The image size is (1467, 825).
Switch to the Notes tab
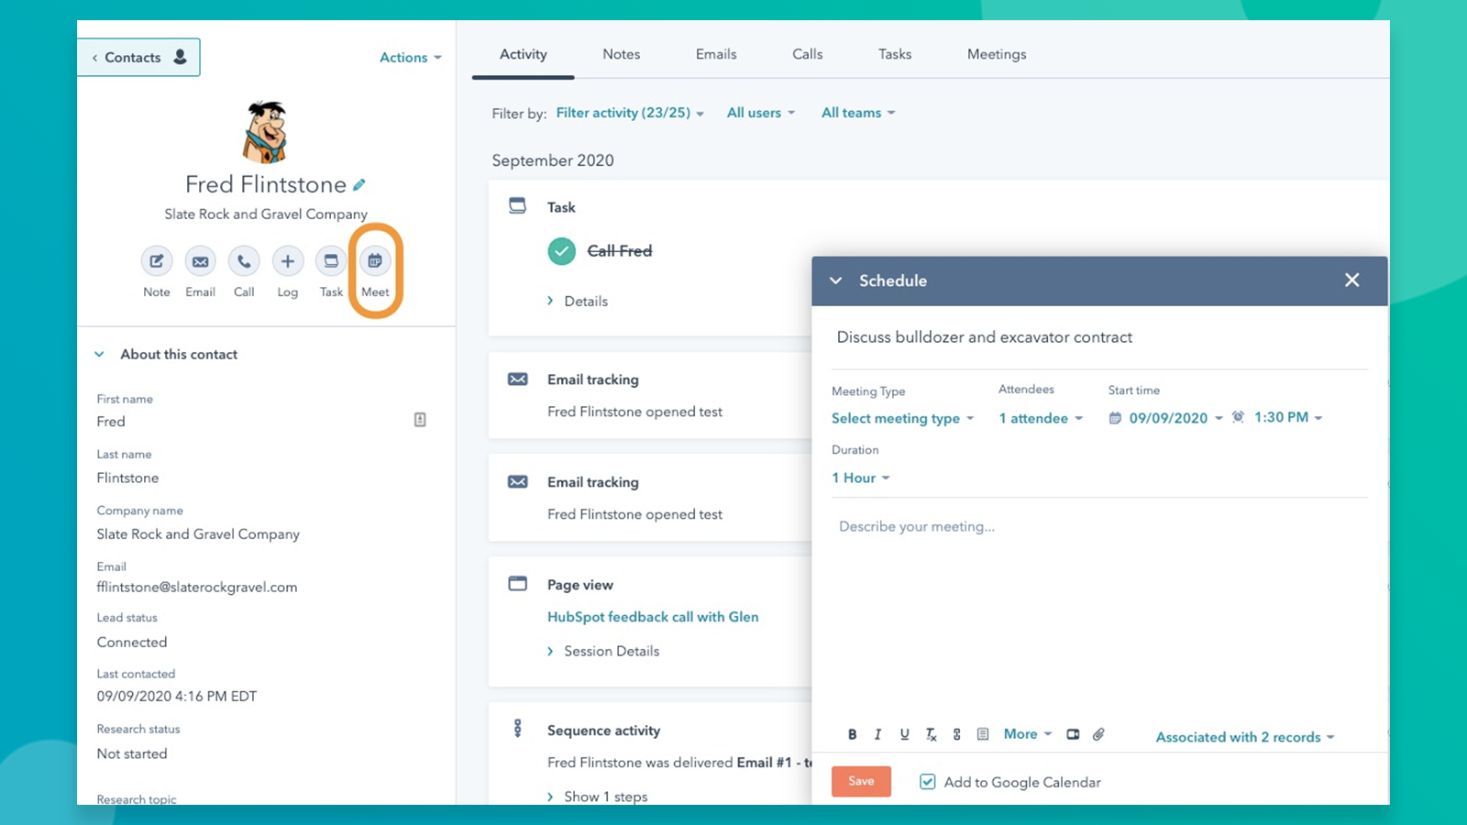click(x=622, y=54)
